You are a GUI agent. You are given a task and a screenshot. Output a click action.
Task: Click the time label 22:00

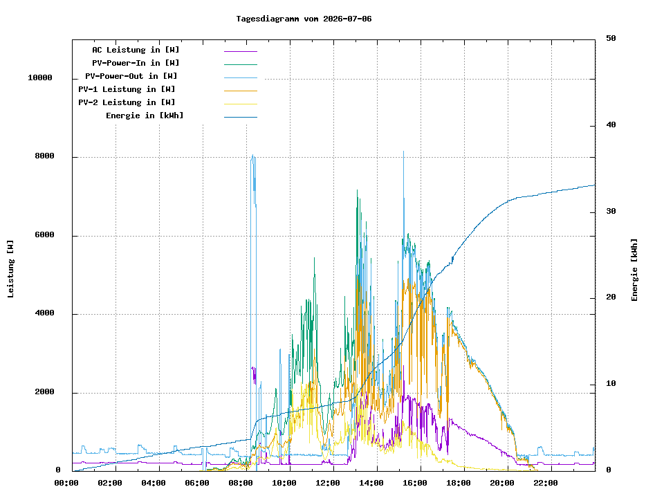coord(546,483)
